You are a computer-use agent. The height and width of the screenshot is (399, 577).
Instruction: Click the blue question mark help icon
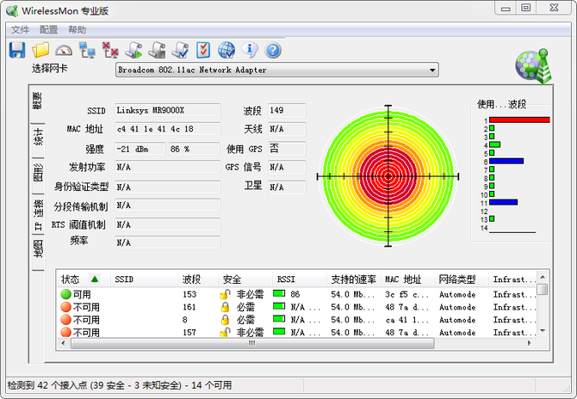click(273, 50)
